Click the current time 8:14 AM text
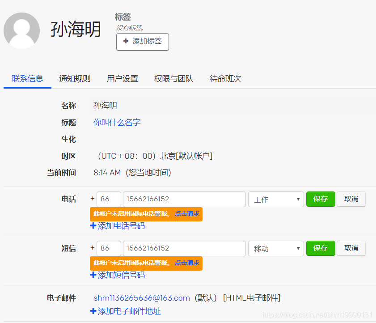This screenshot has width=376, height=323. (107, 173)
